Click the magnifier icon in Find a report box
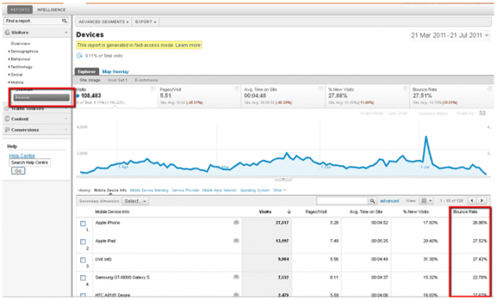 64,21
